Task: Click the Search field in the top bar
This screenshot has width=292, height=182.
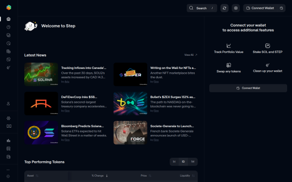Action: pyautogui.click(x=202, y=8)
